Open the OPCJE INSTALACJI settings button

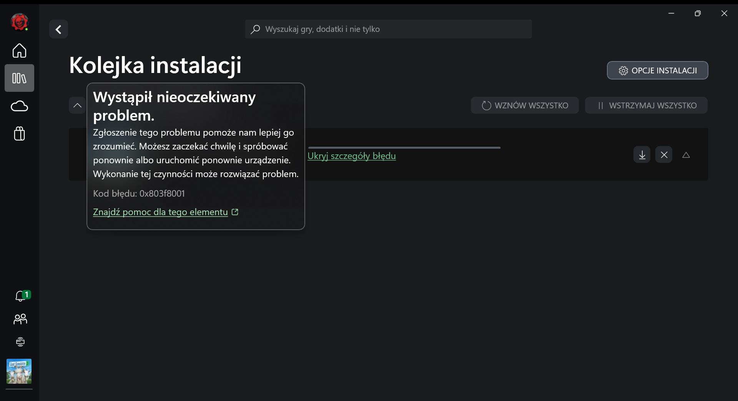(x=657, y=71)
